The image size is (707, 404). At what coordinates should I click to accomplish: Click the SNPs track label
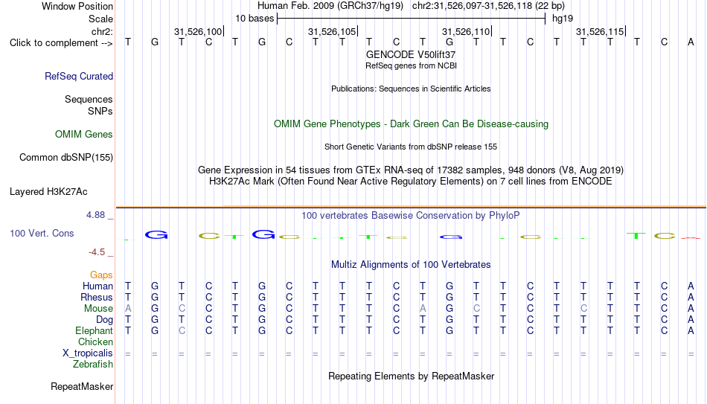point(100,111)
